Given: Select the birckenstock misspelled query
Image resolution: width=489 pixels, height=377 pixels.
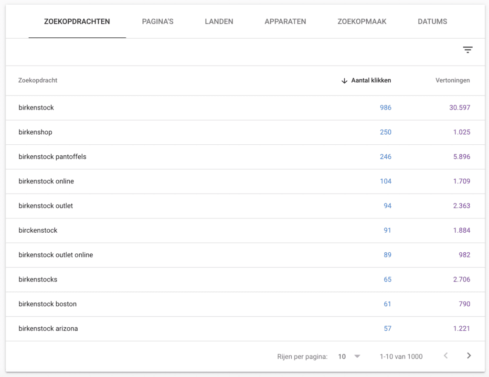Looking at the screenshot, I should [38, 230].
